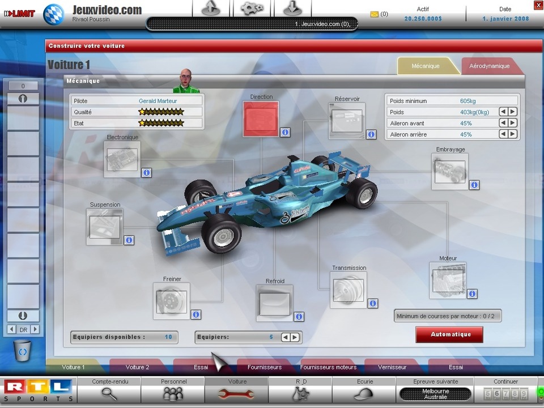
Task: Click the Embrayage clutch icon
Action: (449, 171)
